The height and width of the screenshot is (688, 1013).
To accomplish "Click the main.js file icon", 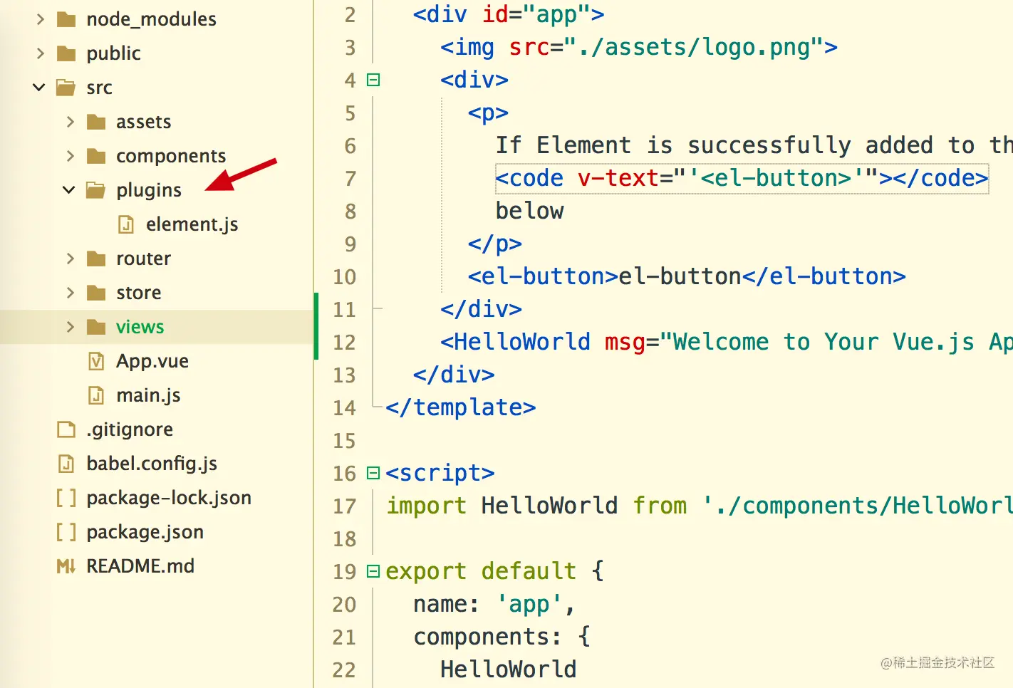I will click(x=96, y=395).
